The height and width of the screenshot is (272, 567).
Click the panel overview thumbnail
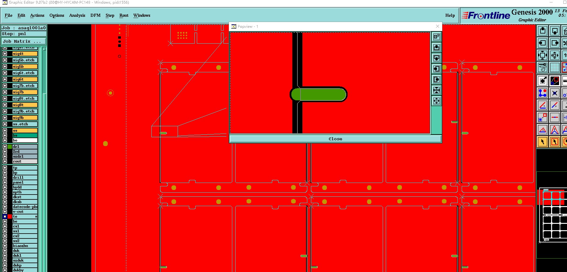(x=552, y=215)
